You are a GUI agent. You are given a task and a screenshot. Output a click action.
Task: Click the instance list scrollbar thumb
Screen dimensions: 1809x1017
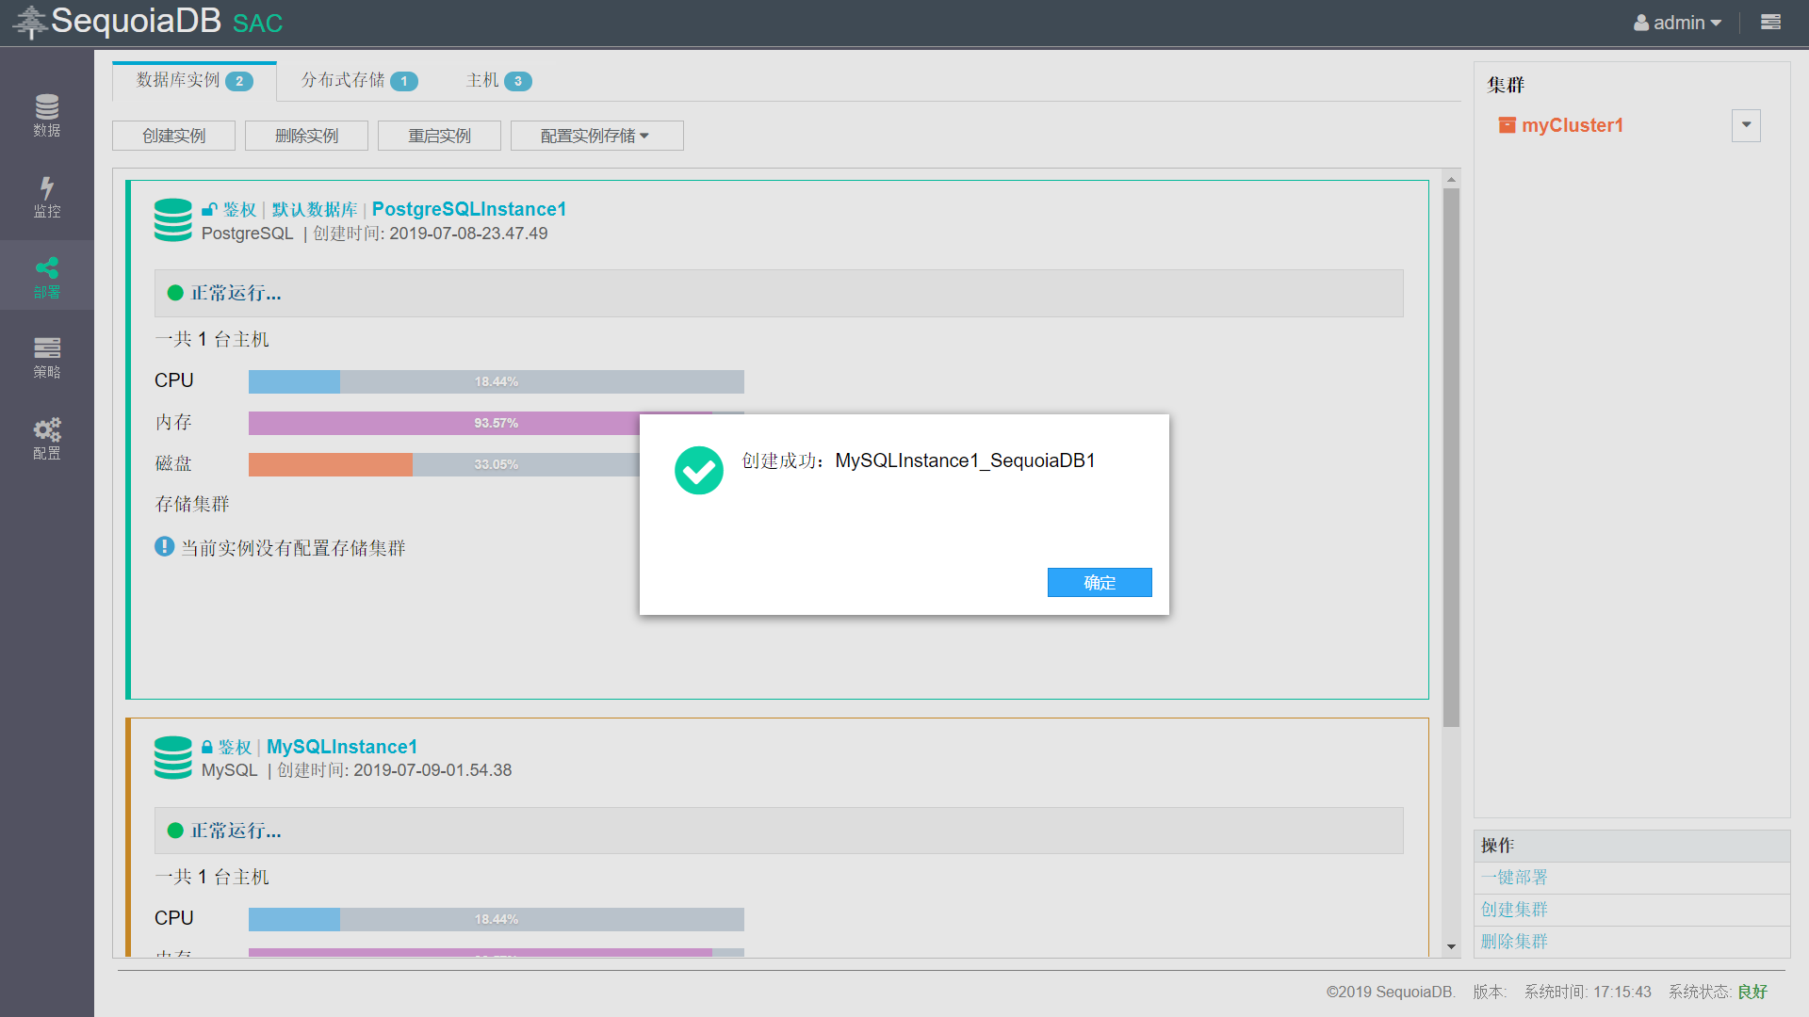1451,458
